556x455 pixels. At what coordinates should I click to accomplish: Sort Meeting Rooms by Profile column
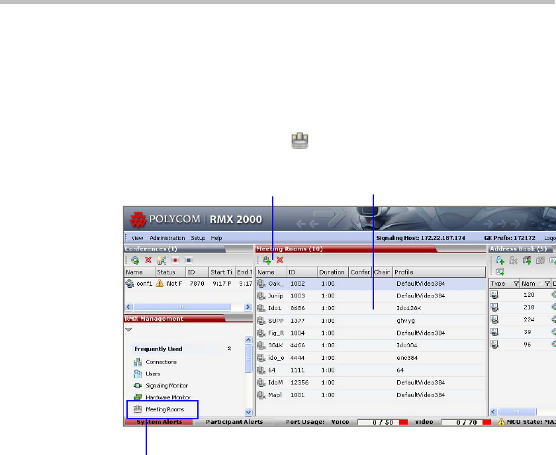(439, 272)
